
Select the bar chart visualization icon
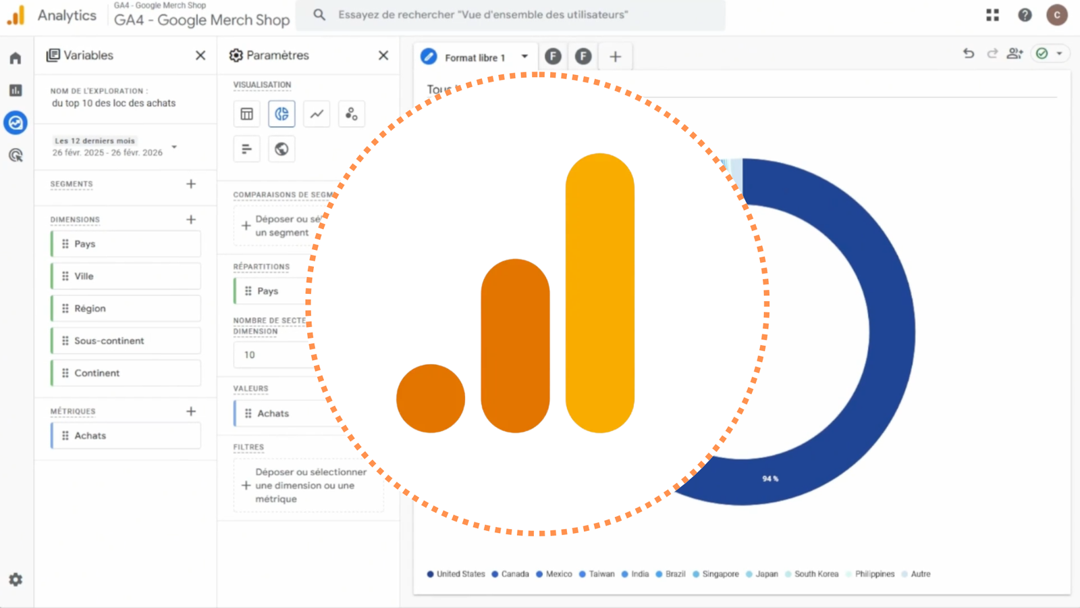coord(246,149)
